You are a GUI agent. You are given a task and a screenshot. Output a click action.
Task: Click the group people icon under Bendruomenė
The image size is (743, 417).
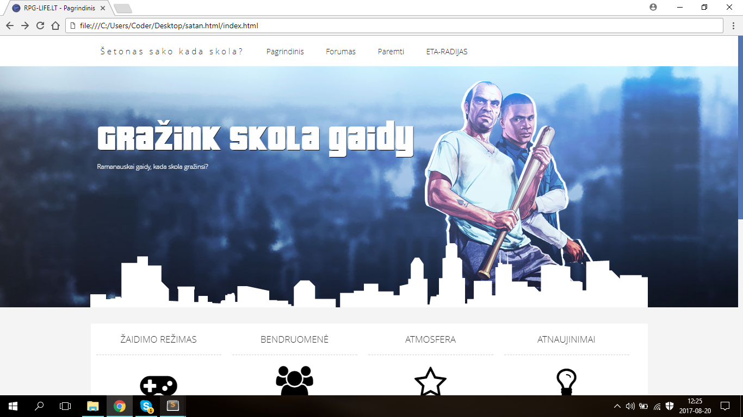(x=294, y=381)
